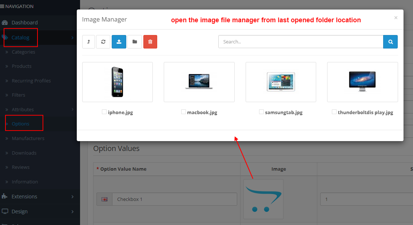Screen dimensions: 413x225
Task: Tick the samsungtab.jpg checkbox
Action: click(261, 112)
